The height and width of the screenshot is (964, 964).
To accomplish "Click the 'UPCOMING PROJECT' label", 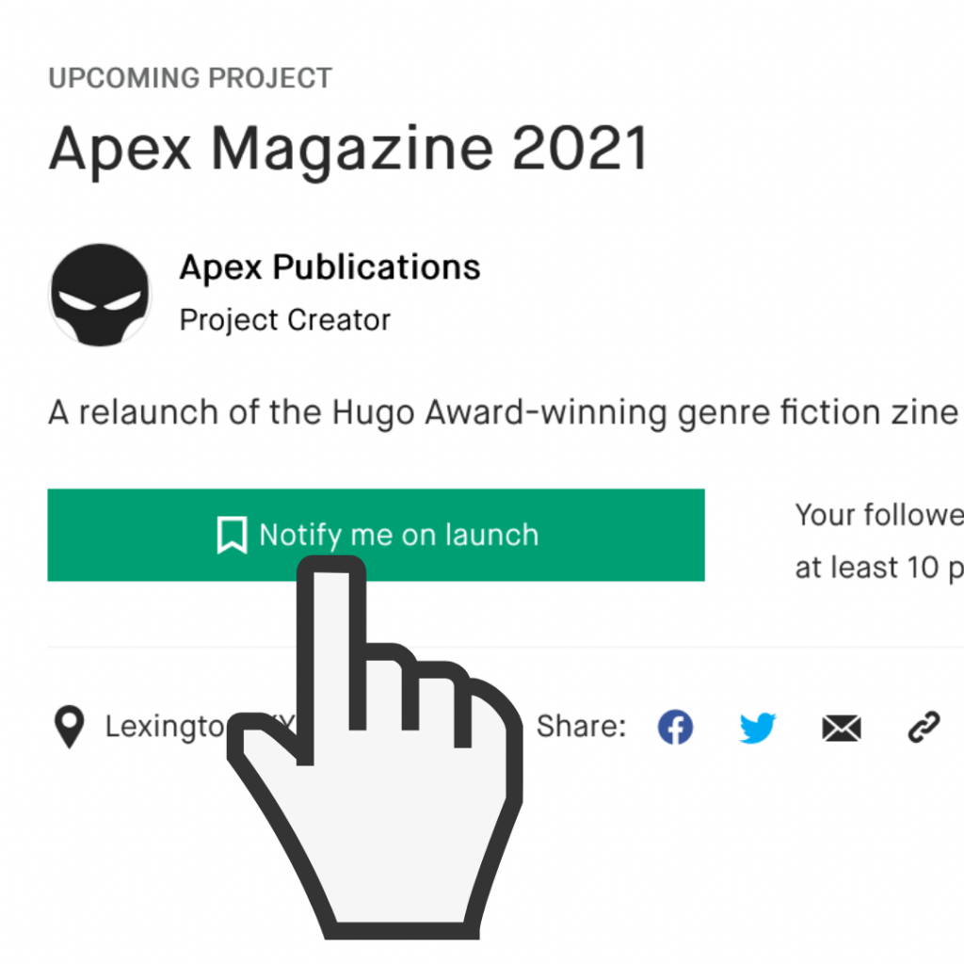I will (x=190, y=78).
